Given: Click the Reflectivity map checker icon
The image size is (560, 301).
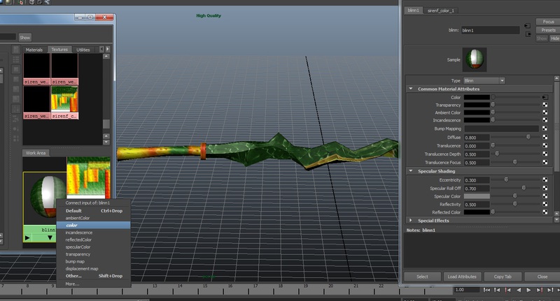Looking at the screenshot, I should (x=545, y=204).
